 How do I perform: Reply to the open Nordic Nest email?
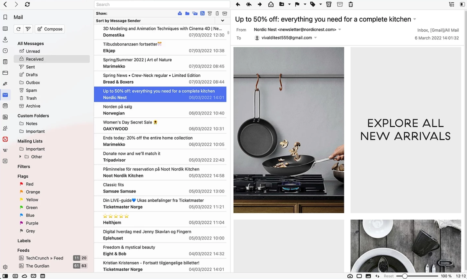[238, 4]
